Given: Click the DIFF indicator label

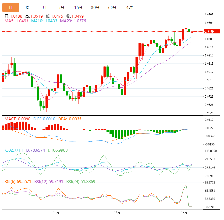Looking at the screenshot, I should pos(44,119).
